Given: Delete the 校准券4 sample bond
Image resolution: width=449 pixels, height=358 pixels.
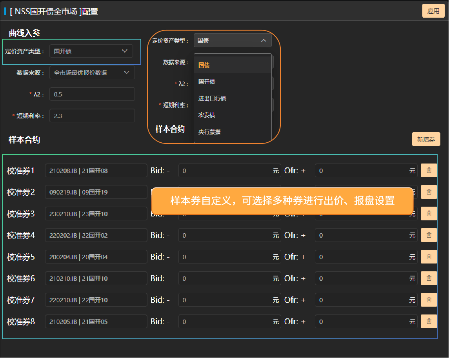Looking at the screenshot, I should point(429,235).
